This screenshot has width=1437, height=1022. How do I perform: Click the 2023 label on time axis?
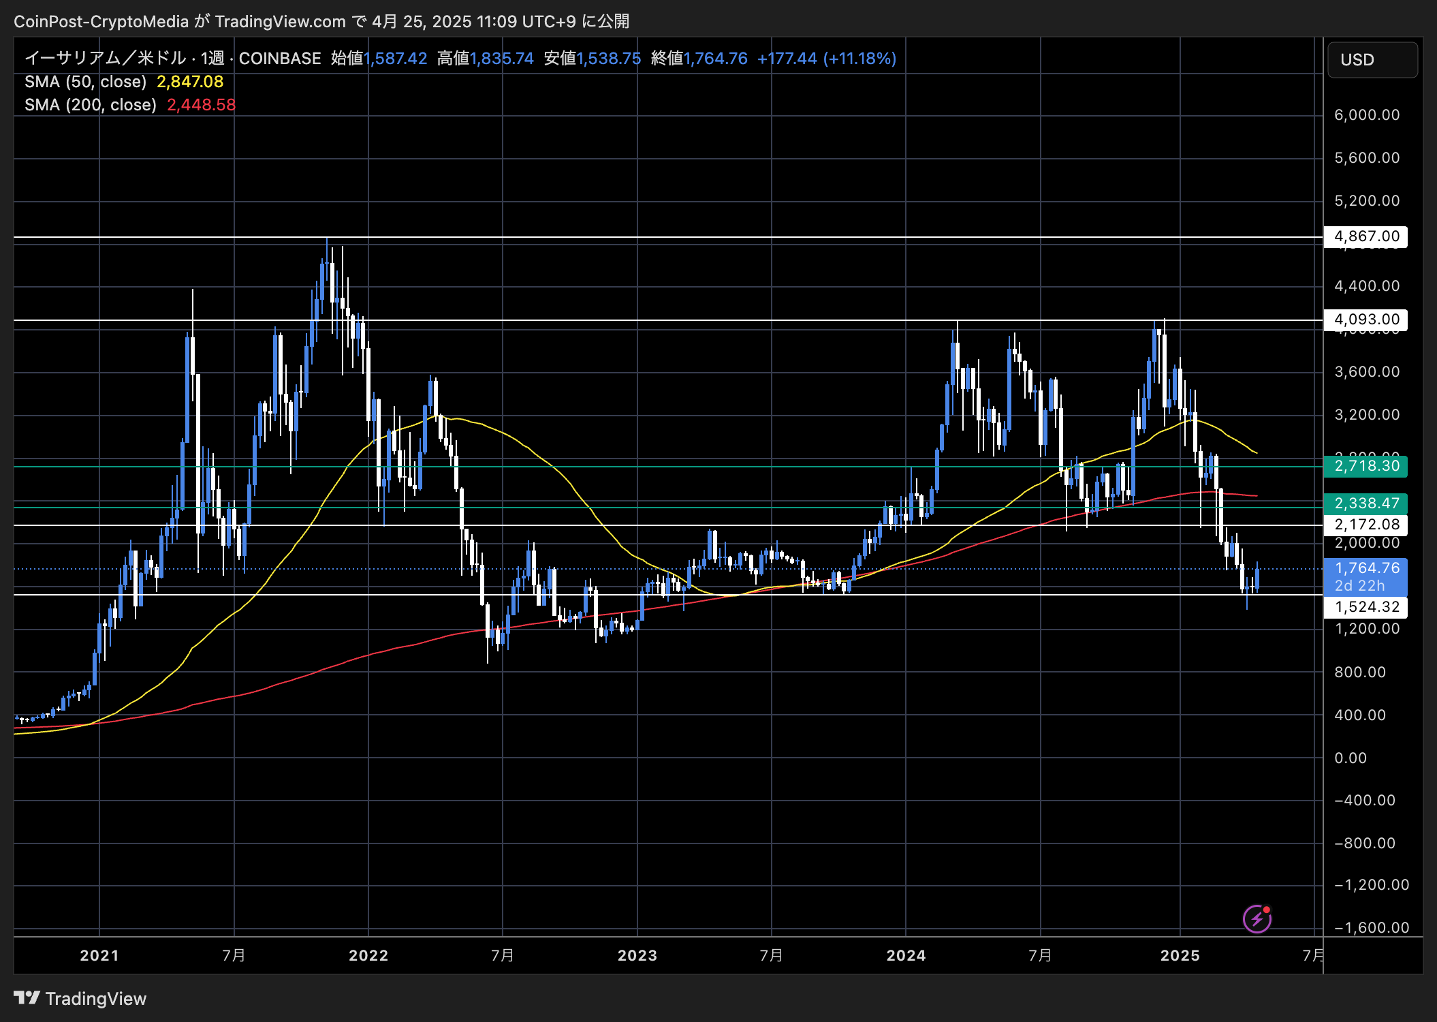(x=637, y=955)
